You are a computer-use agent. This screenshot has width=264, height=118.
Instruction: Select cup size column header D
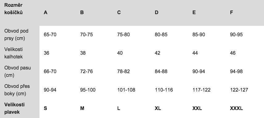point(156,13)
